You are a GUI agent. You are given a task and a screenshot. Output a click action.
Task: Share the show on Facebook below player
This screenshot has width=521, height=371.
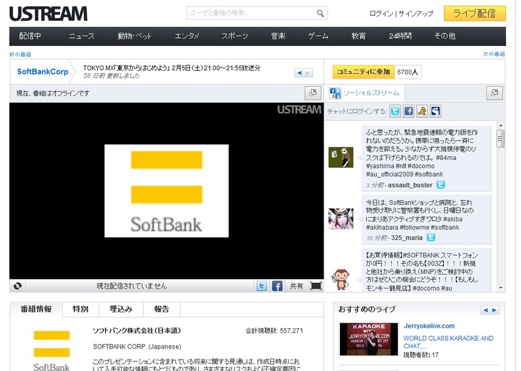click(277, 286)
